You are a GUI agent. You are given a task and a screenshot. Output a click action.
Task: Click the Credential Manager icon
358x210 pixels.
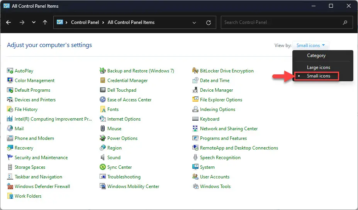coord(103,81)
